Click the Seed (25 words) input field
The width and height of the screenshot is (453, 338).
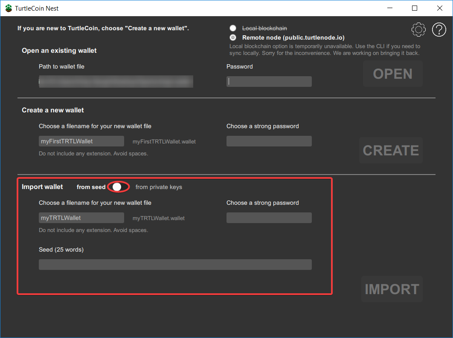(x=175, y=265)
